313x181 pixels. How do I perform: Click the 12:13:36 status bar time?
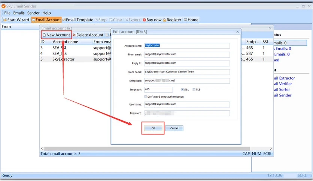pos(275,175)
